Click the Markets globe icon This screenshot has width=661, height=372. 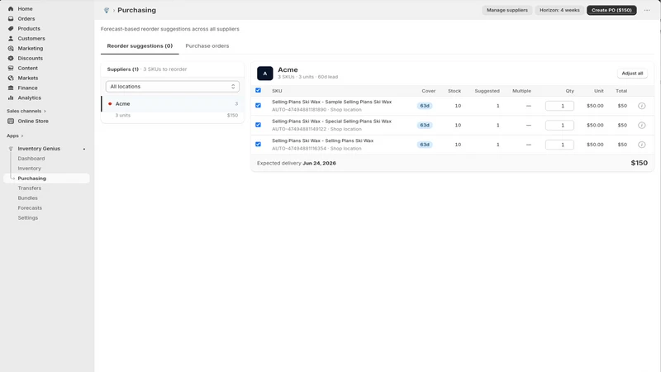[11, 78]
